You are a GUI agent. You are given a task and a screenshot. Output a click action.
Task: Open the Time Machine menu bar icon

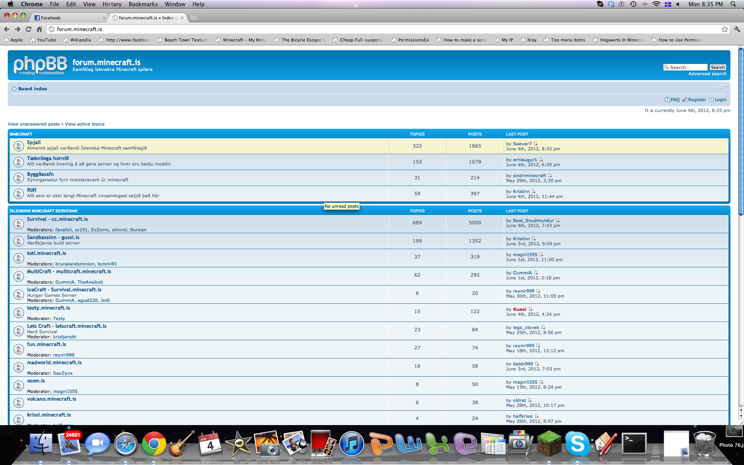pyautogui.click(x=633, y=4)
